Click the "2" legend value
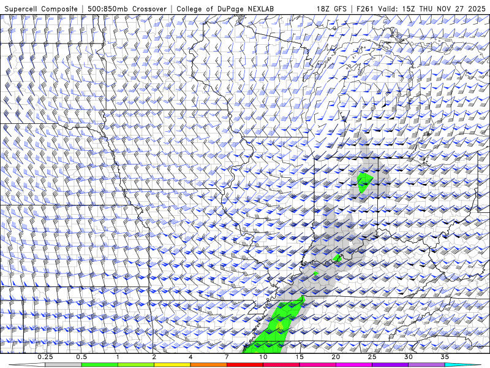Viewport: 490px width, 368px height. tap(154, 357)
